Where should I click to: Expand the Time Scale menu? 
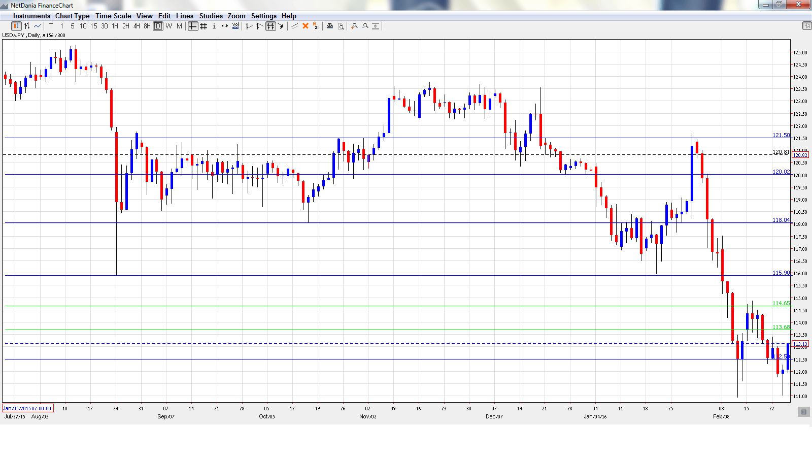[x=113, y=16]
